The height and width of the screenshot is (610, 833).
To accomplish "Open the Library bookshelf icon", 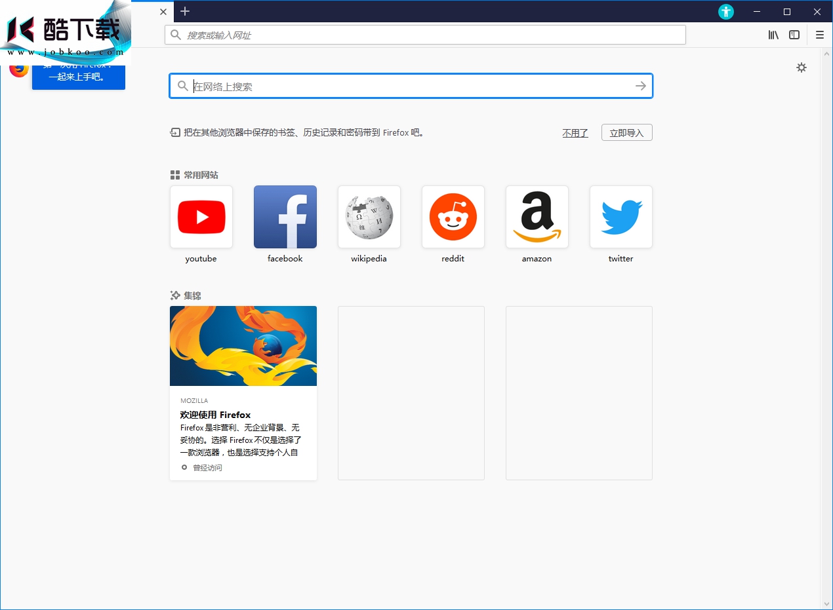I will point(774,35).
